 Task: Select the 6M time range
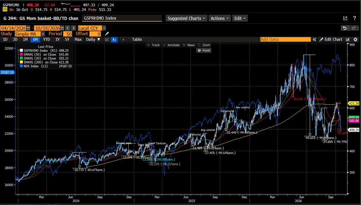point(35,39)
